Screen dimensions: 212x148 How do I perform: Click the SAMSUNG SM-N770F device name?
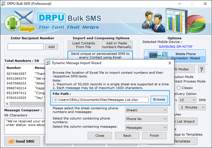(176, 47)
